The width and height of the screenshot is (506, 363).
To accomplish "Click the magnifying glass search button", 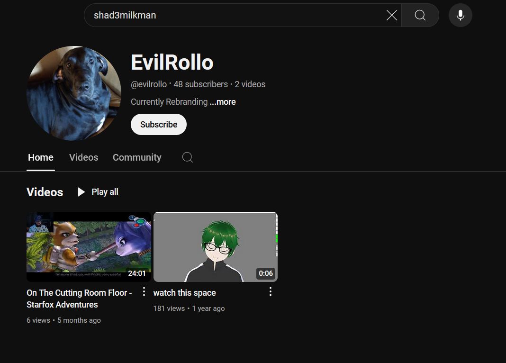I will point(420,15).
